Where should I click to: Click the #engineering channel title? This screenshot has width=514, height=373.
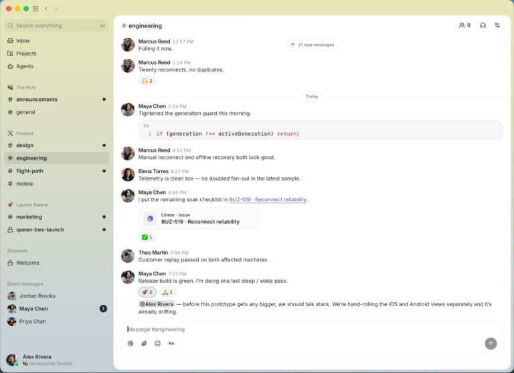142,25
